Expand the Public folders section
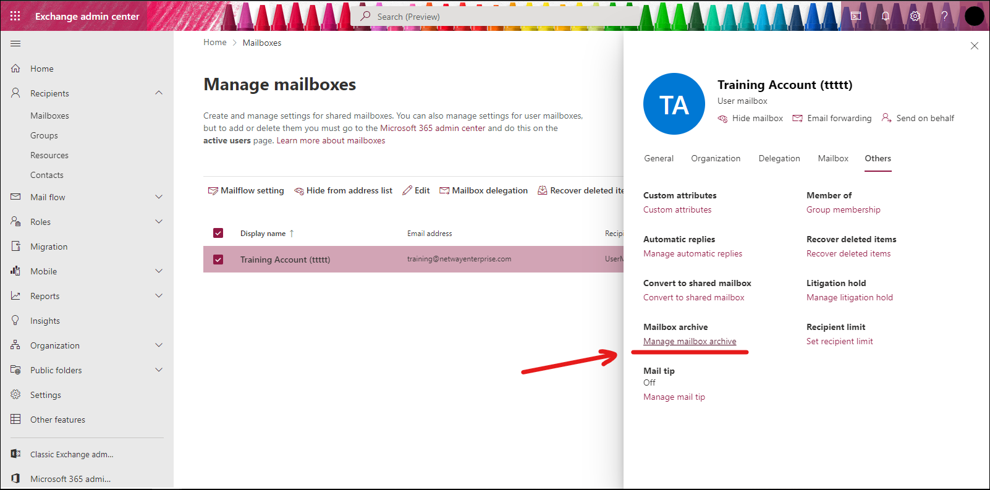990x490 pixels. 159,370
